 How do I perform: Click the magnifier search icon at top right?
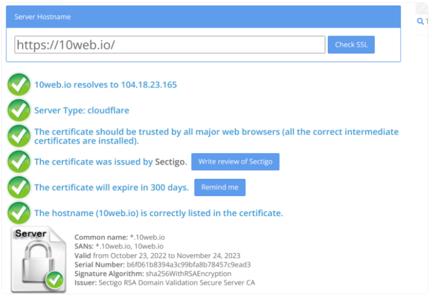point(420,21)
